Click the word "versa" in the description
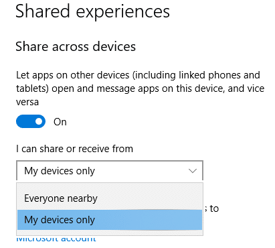The image size is (275, 248). [x=27, y=102]
